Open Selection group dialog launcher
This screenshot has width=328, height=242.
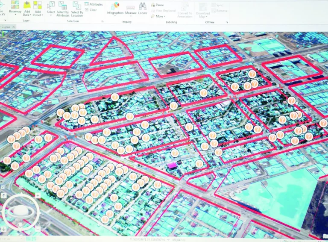click(102, 21)
